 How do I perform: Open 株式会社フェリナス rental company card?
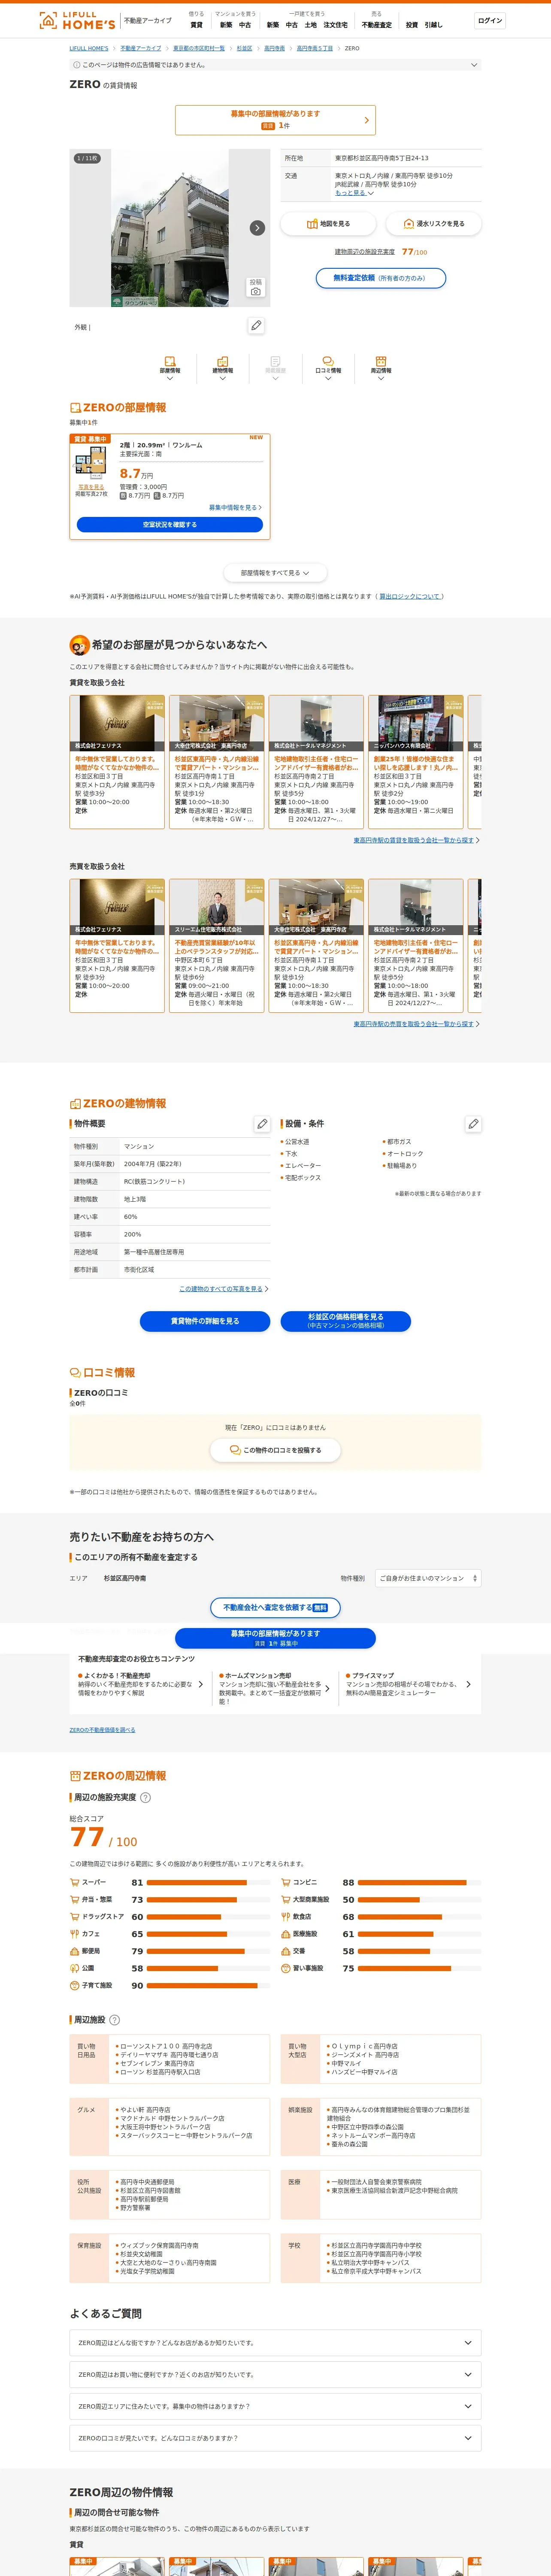point(117,762)
